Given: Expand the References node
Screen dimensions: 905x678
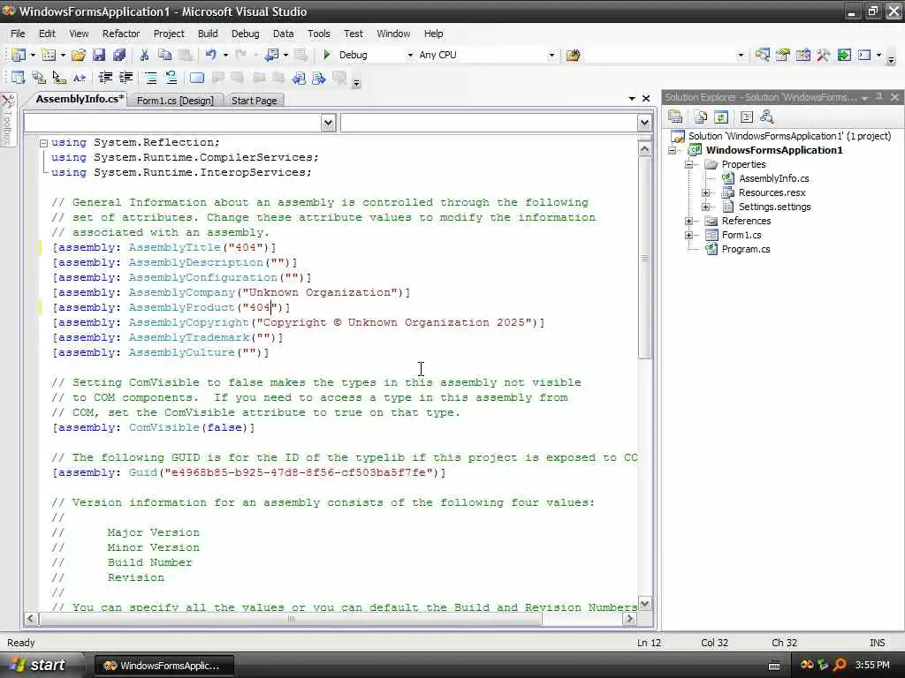Looking at the screenshot, I should click(688, 221).
